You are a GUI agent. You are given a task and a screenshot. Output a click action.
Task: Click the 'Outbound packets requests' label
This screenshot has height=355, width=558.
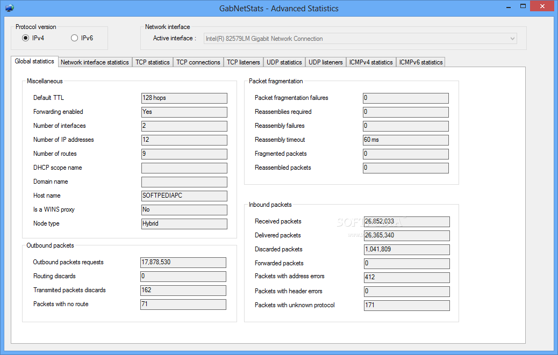(68, 262)
